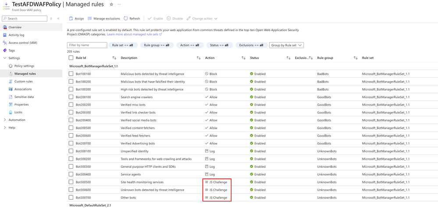This screenshot has width=438, height=208.
Task: Click the purple Tags icon
Action: [x=4, y=50]
